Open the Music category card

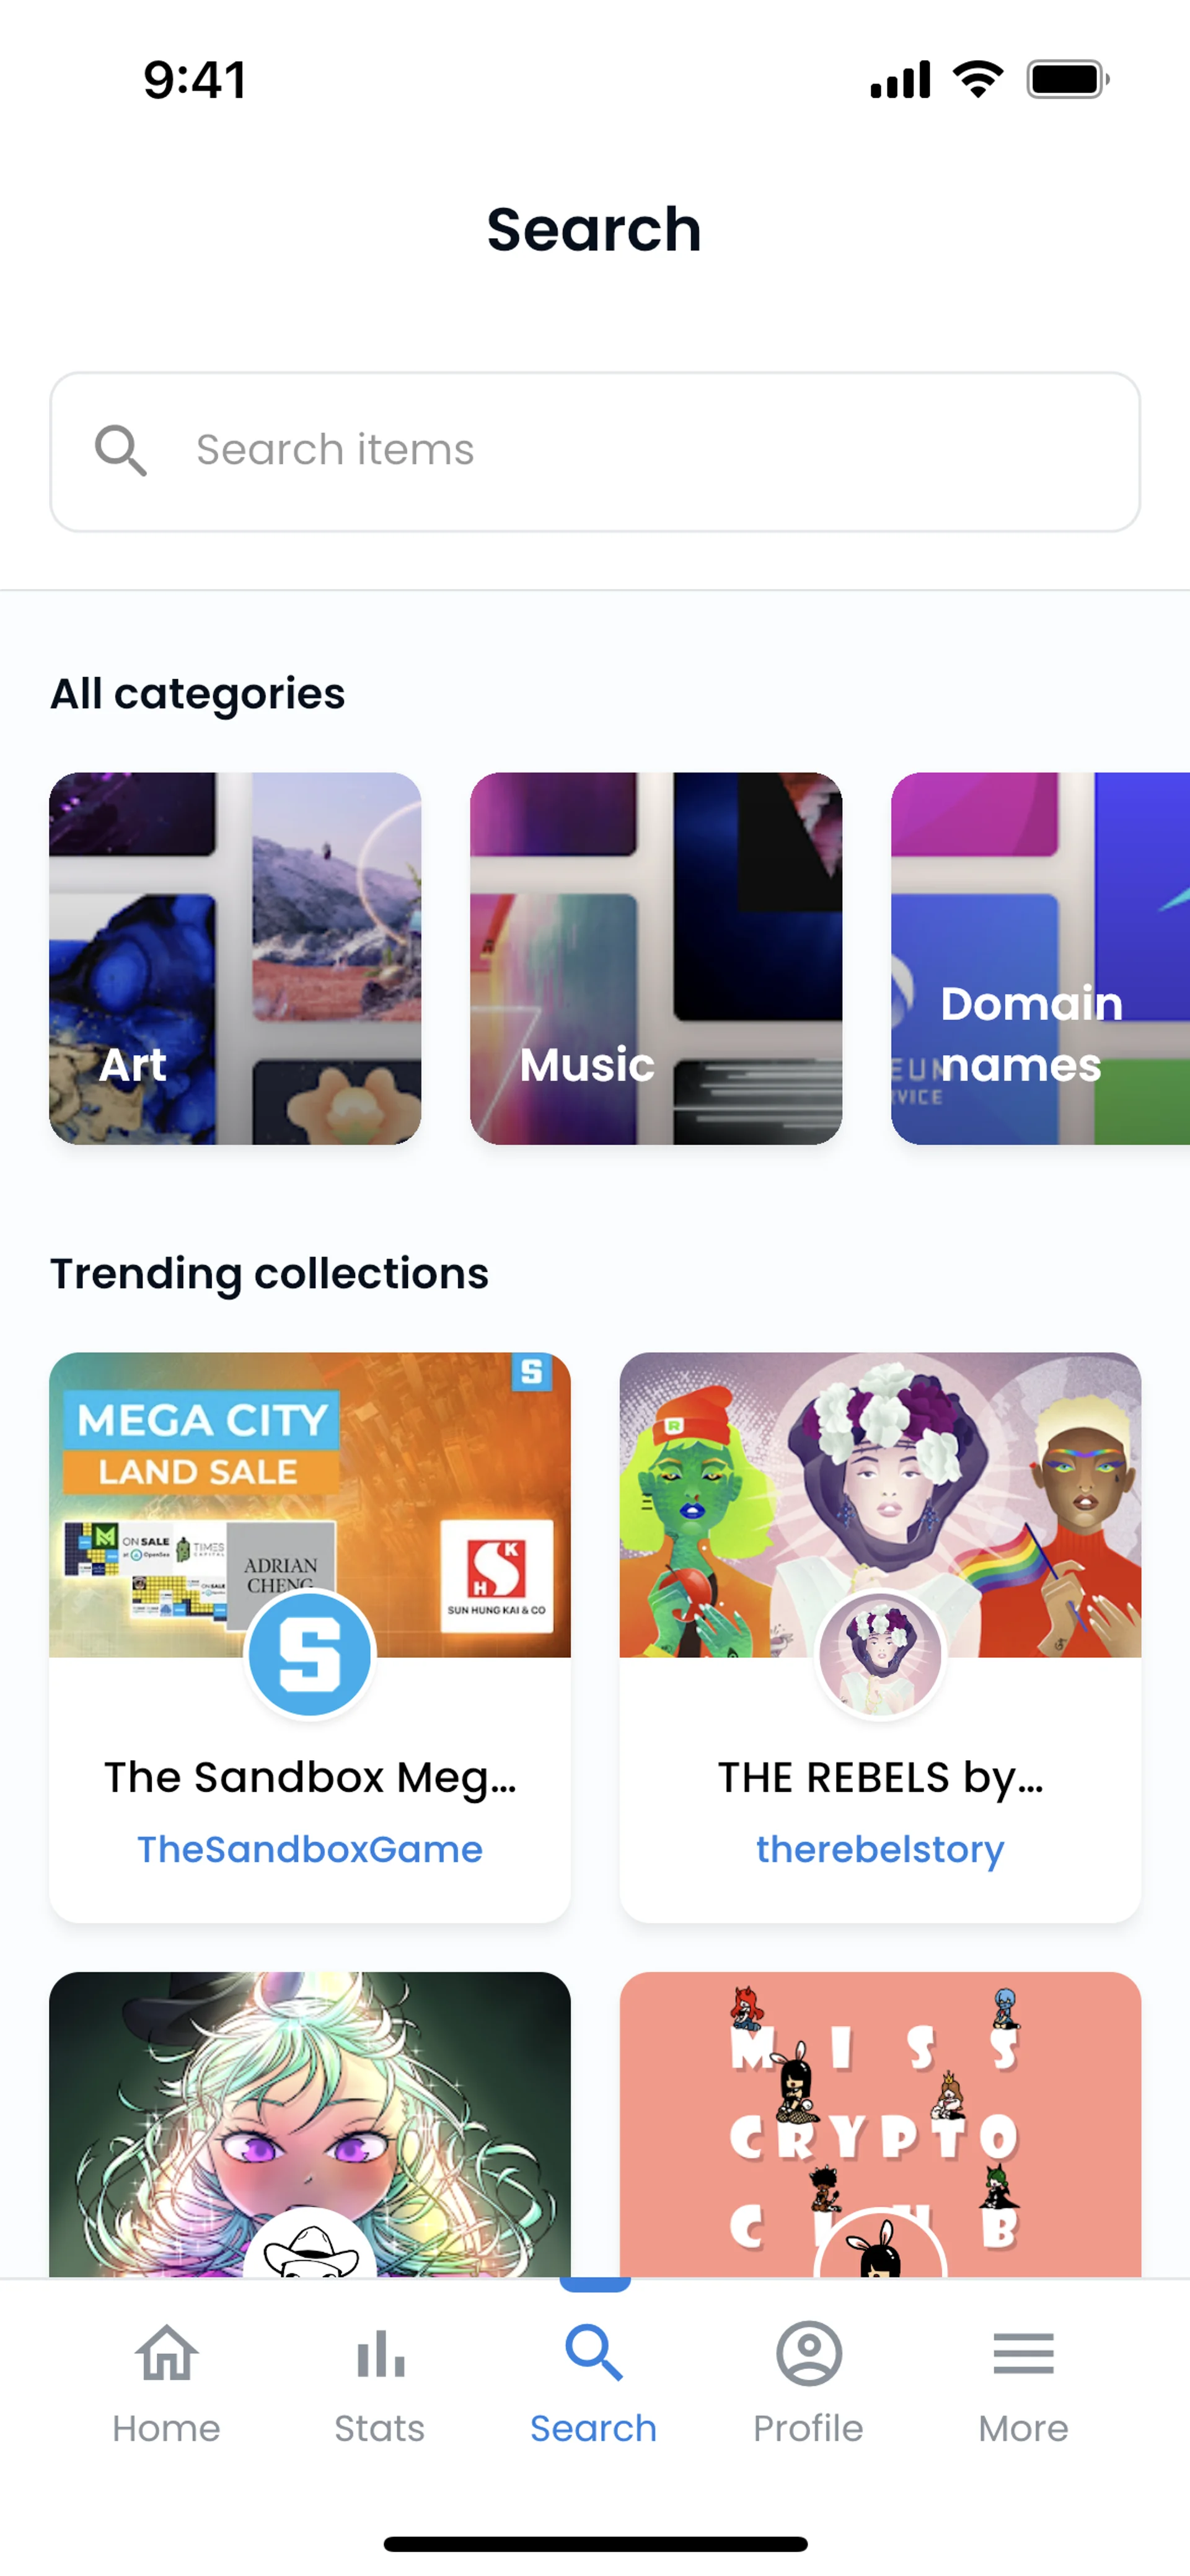tap(656, 958)
